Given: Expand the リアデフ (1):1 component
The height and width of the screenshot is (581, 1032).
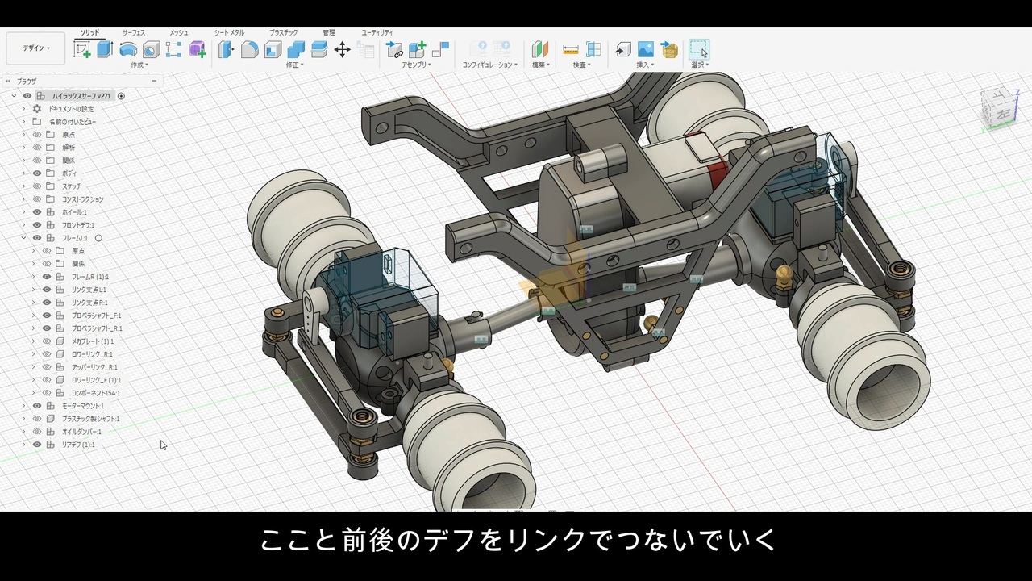Looking at the screenshot, I should click(23, 445).
